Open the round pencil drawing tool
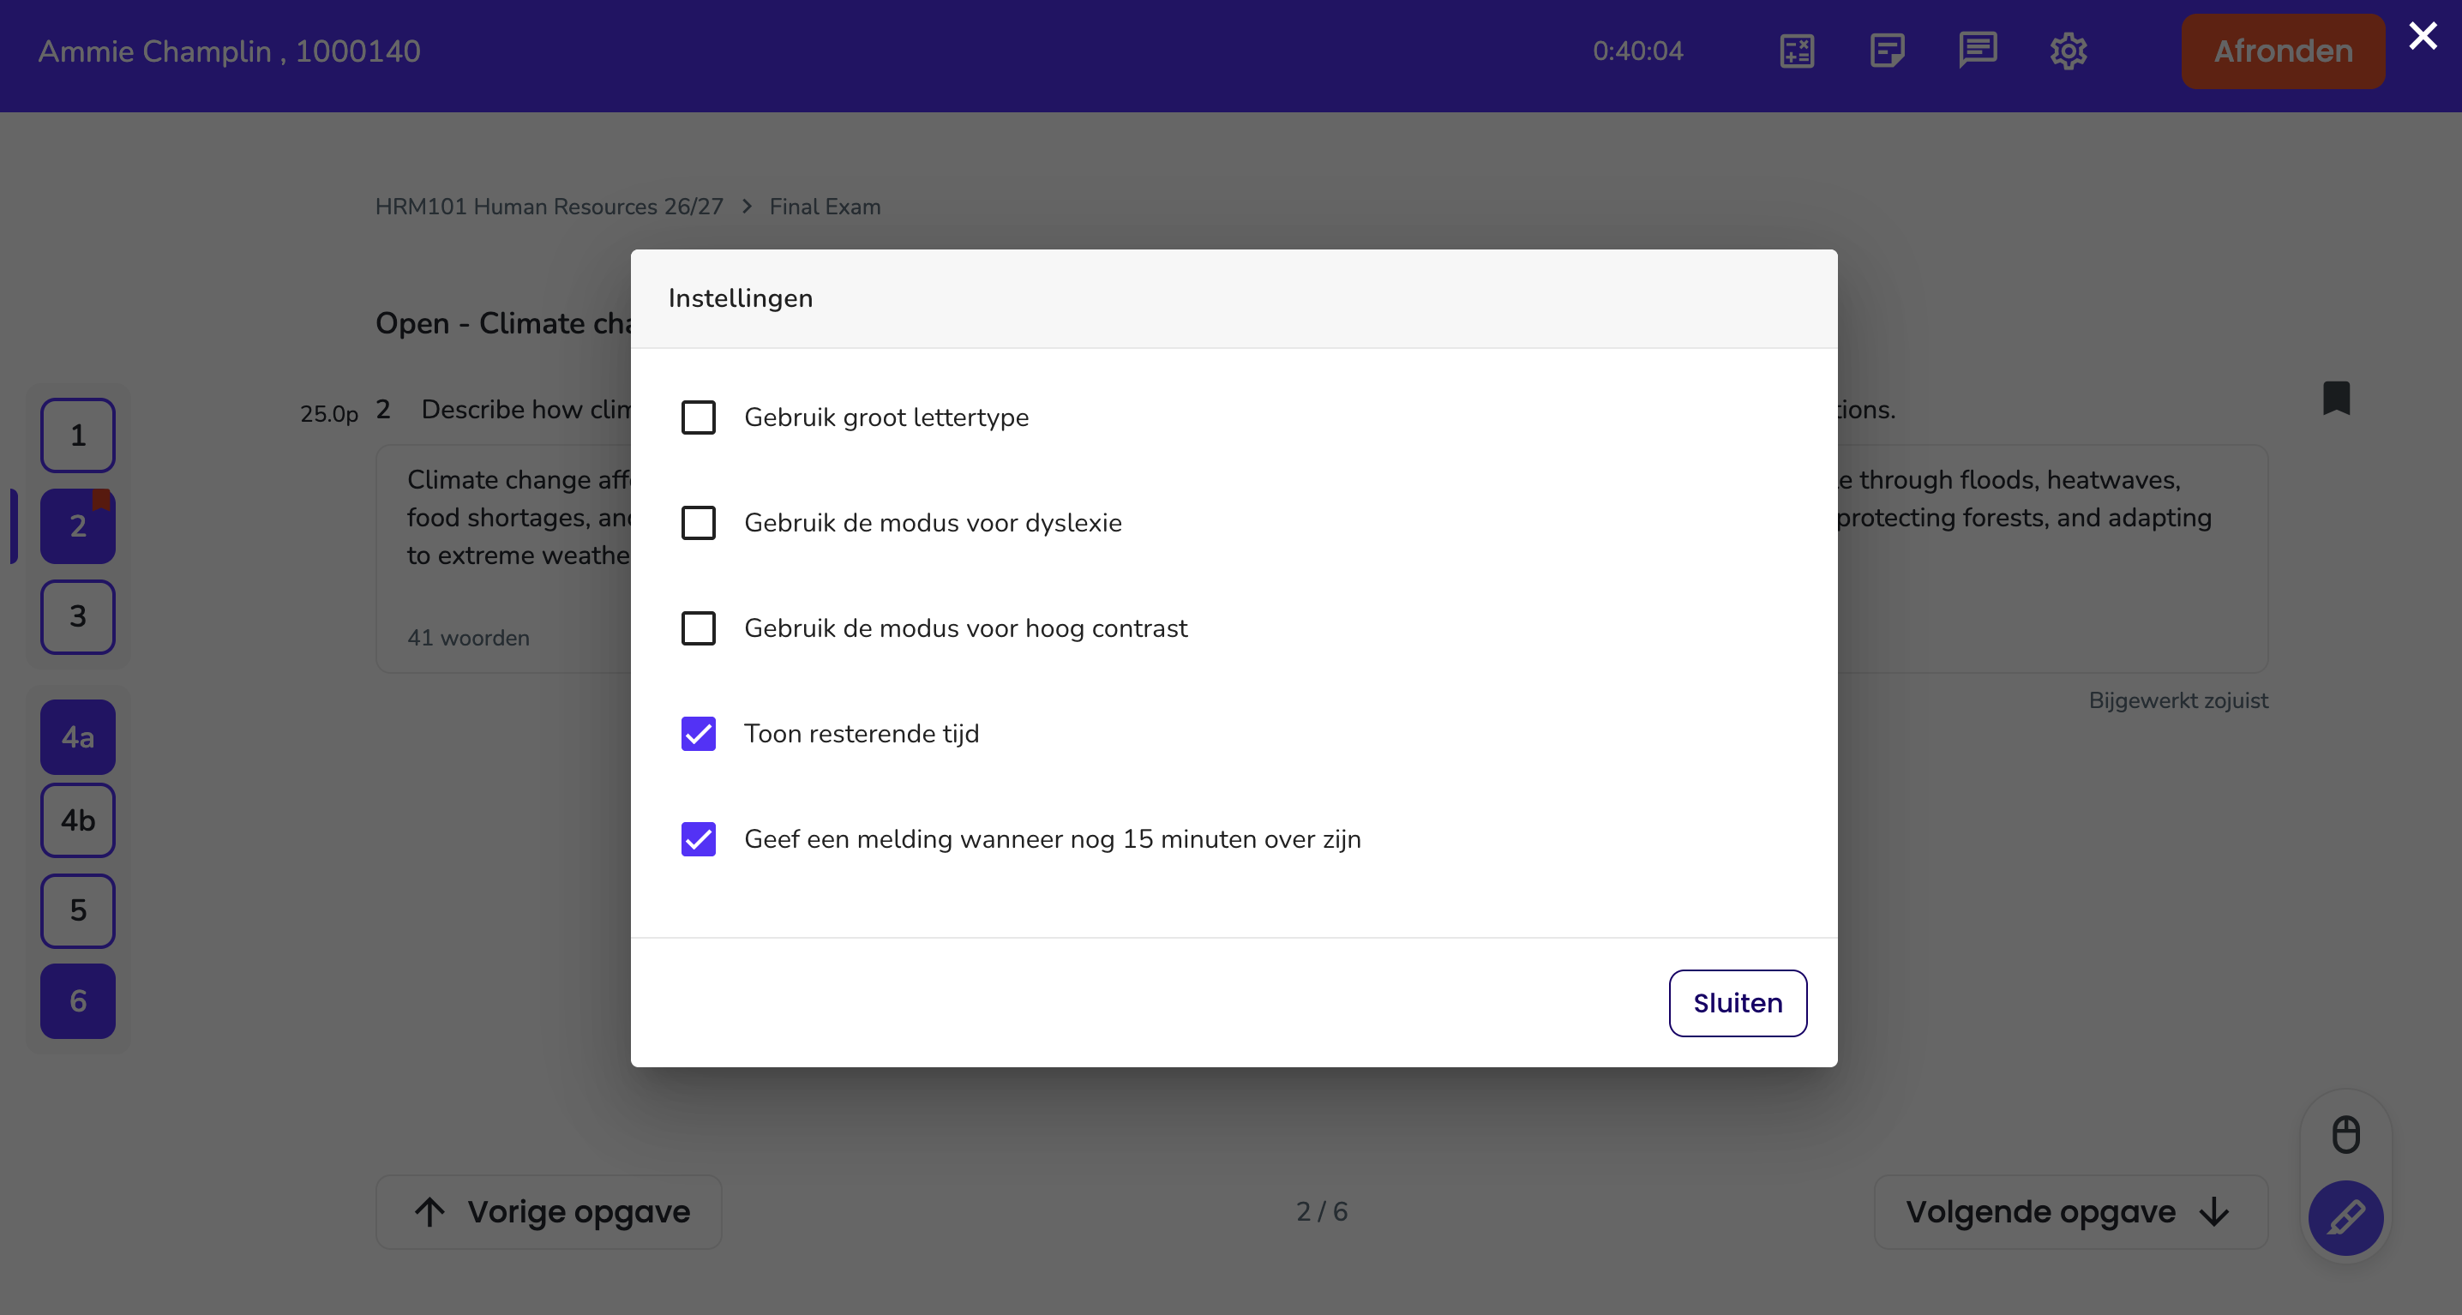 [x=2345, y=1217]
